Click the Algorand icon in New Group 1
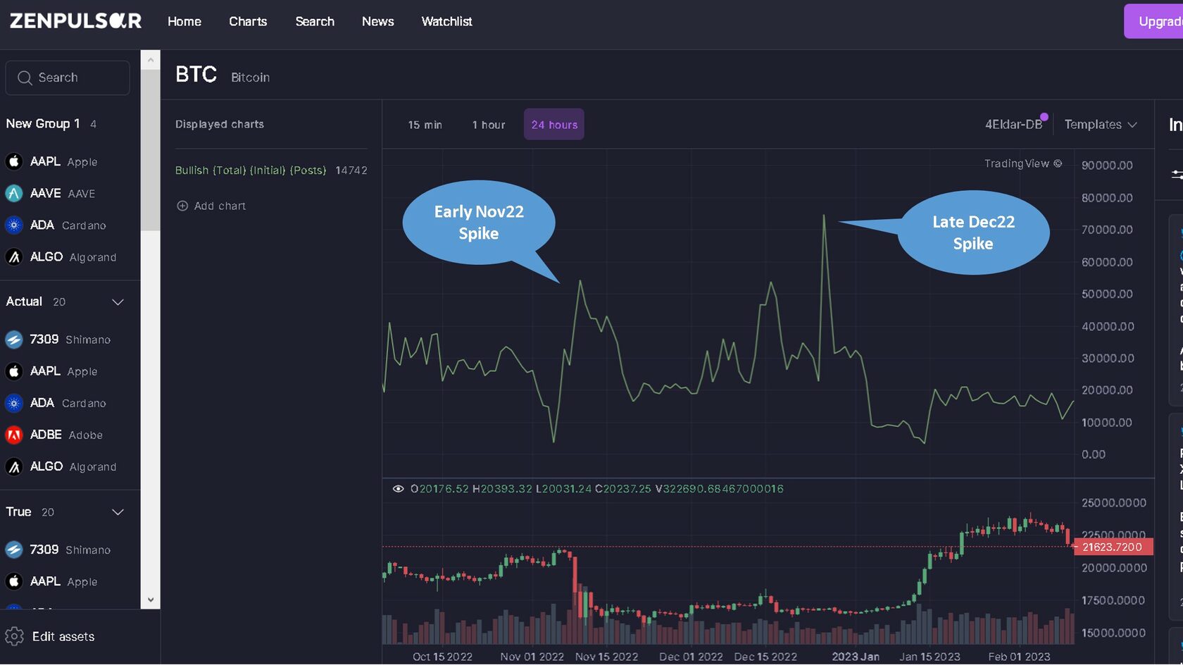 pyautogui.click(x=14, y=257)
